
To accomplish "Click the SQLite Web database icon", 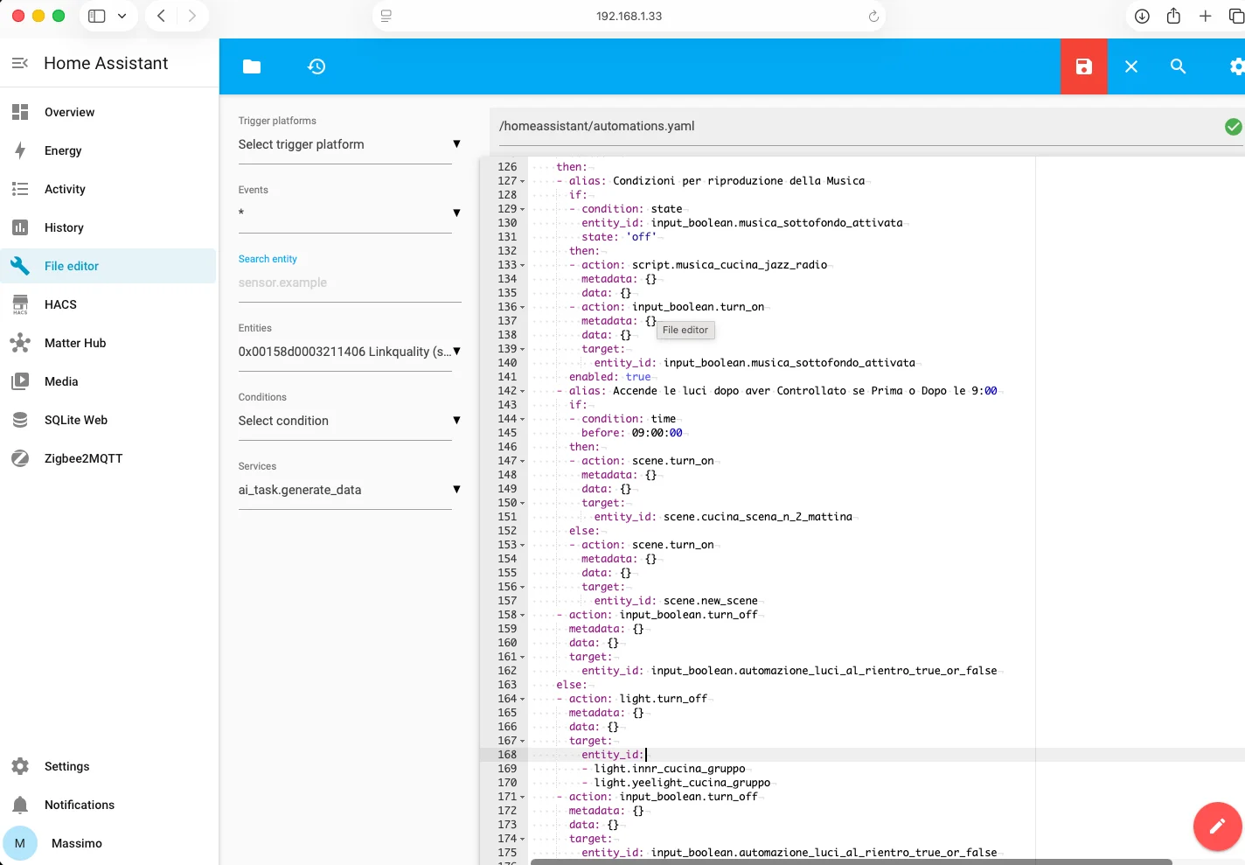I will point(20,420).
